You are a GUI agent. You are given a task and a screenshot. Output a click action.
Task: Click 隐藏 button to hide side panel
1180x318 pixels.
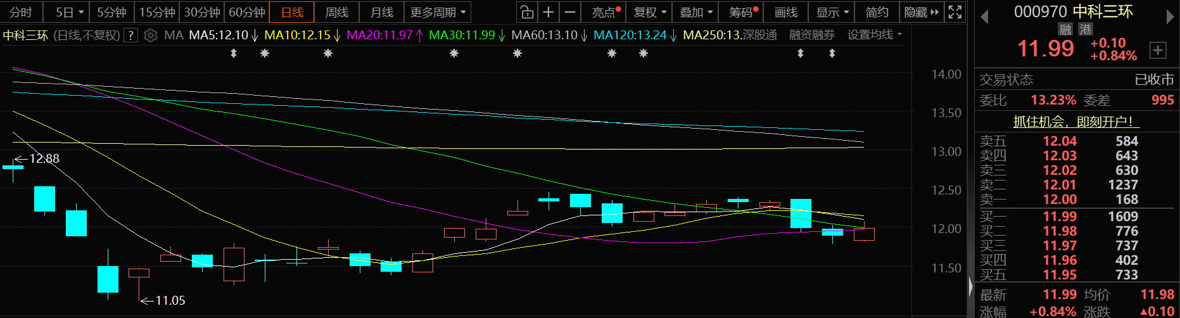point(920,12)
